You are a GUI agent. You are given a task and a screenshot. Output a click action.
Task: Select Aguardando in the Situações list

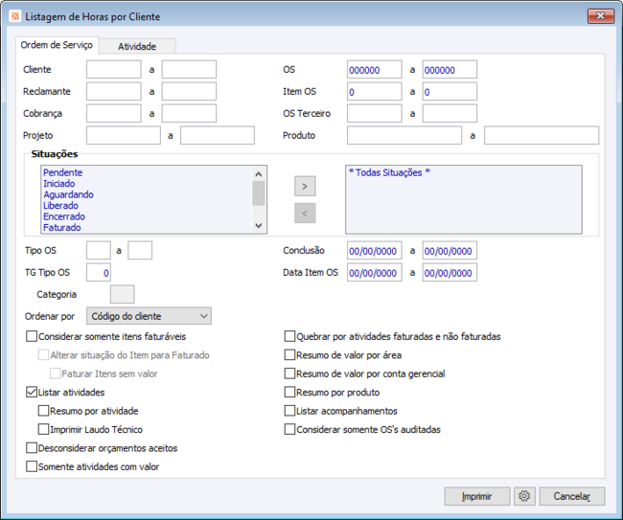point(68,194)
